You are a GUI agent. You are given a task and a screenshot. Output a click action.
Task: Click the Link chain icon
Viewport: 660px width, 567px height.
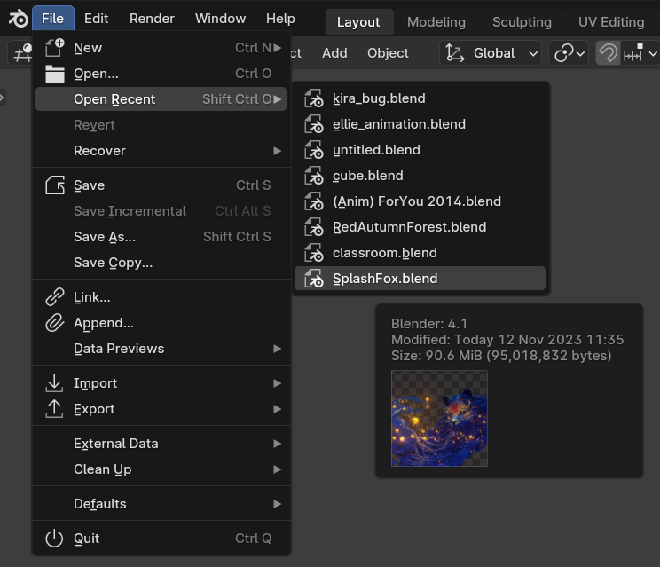pyautogui.click(x=55, y=297)
